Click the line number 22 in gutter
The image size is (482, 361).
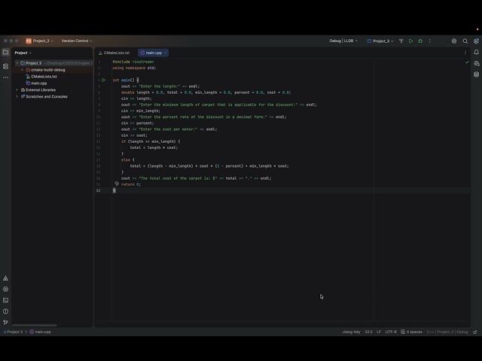coord(98,190)
